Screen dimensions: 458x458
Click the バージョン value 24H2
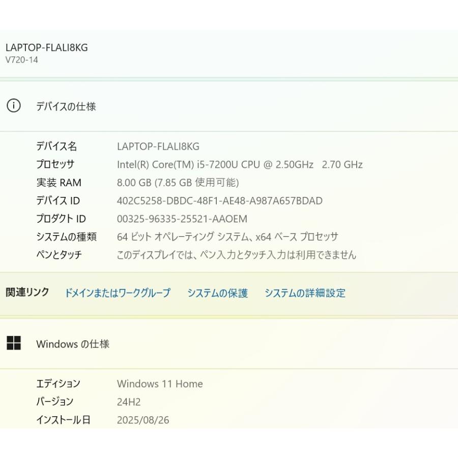[129, 402]
